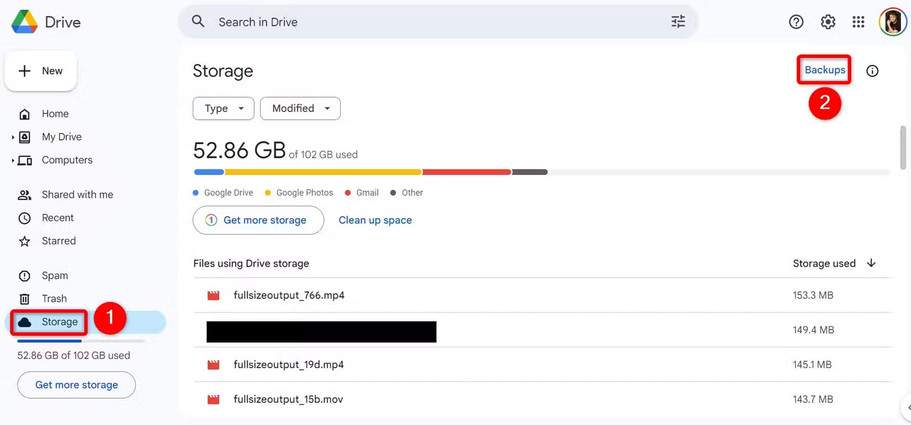
Task: Go to Shared with me
Action: pos(77,195)
